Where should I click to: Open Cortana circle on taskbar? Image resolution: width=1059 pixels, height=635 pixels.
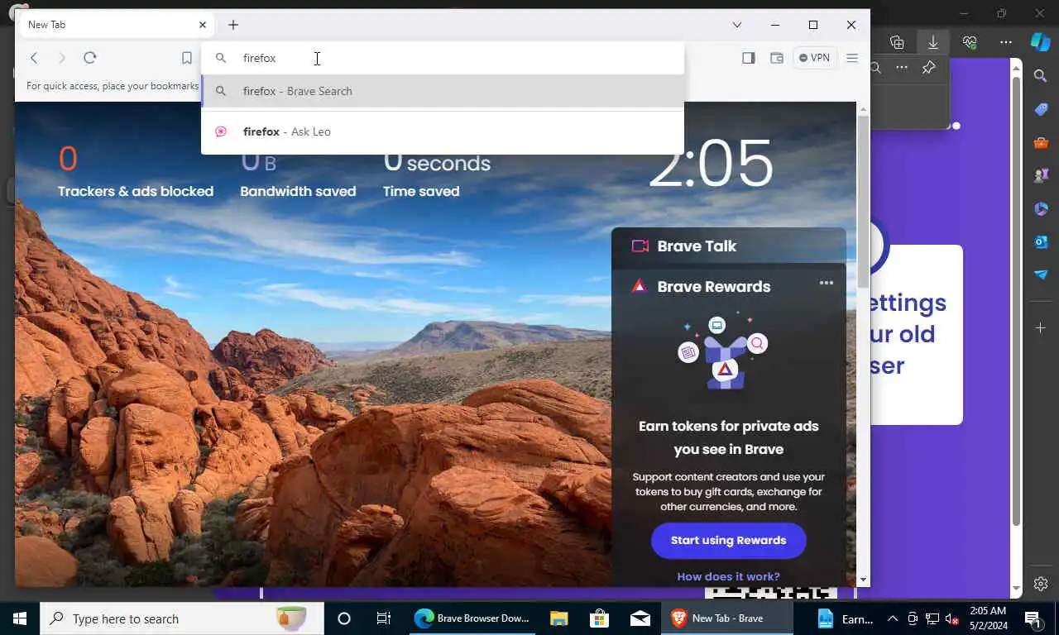tap(344, 618)
